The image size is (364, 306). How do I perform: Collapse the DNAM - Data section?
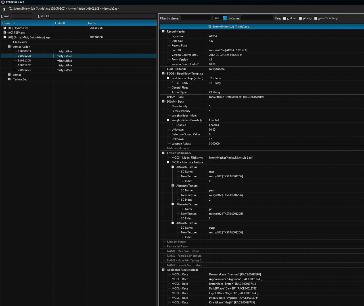[x=163, y=101]
